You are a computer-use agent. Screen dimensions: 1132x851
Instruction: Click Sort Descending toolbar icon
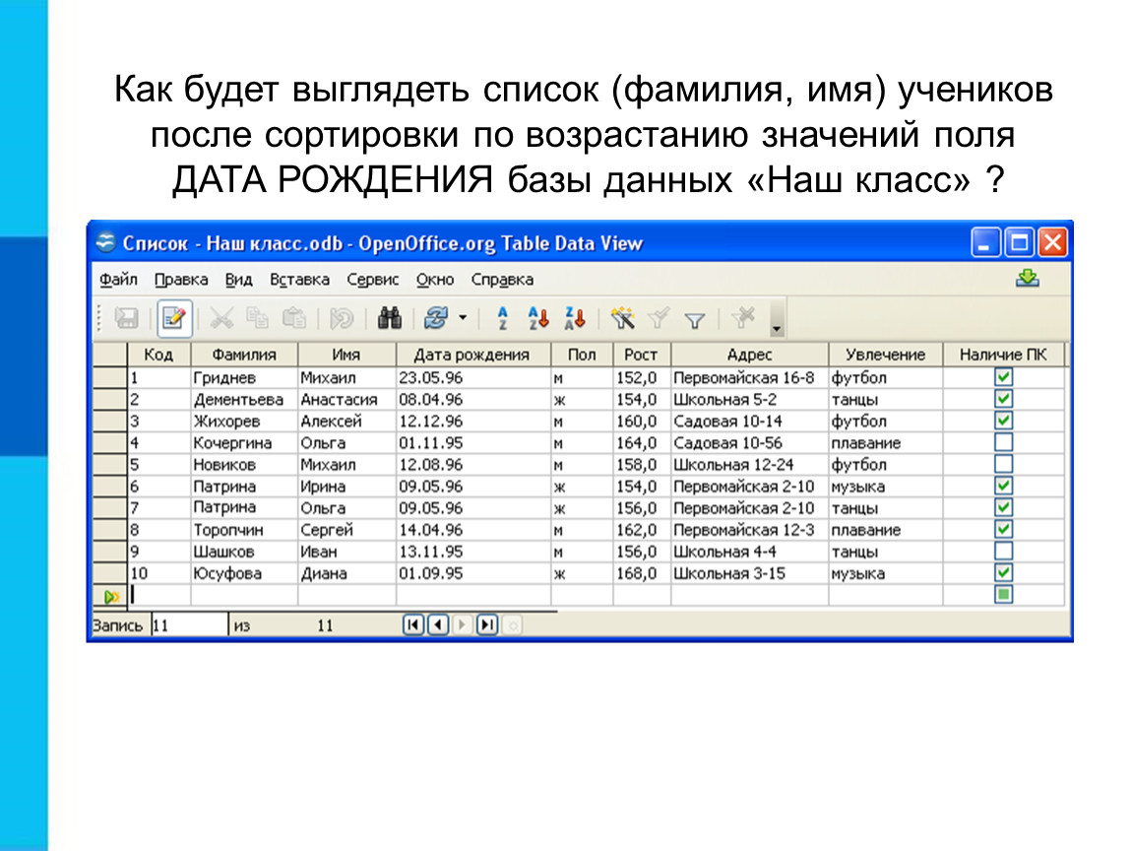(575, 318)
